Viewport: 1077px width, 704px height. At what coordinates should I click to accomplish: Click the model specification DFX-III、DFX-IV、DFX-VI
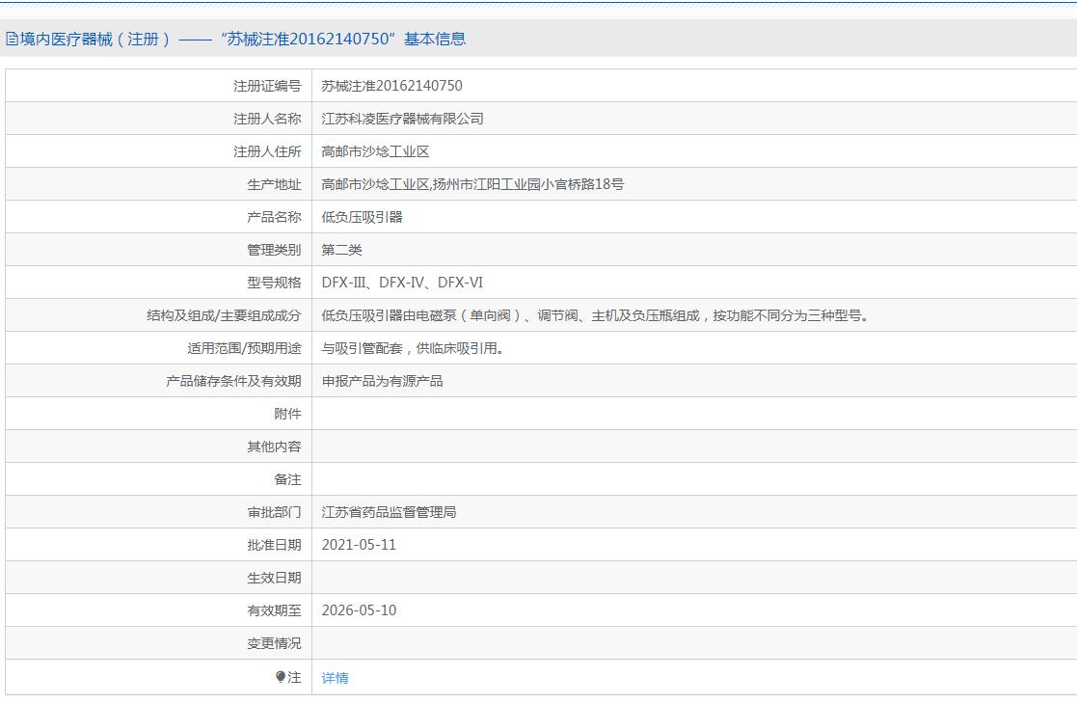click(402, 283)
